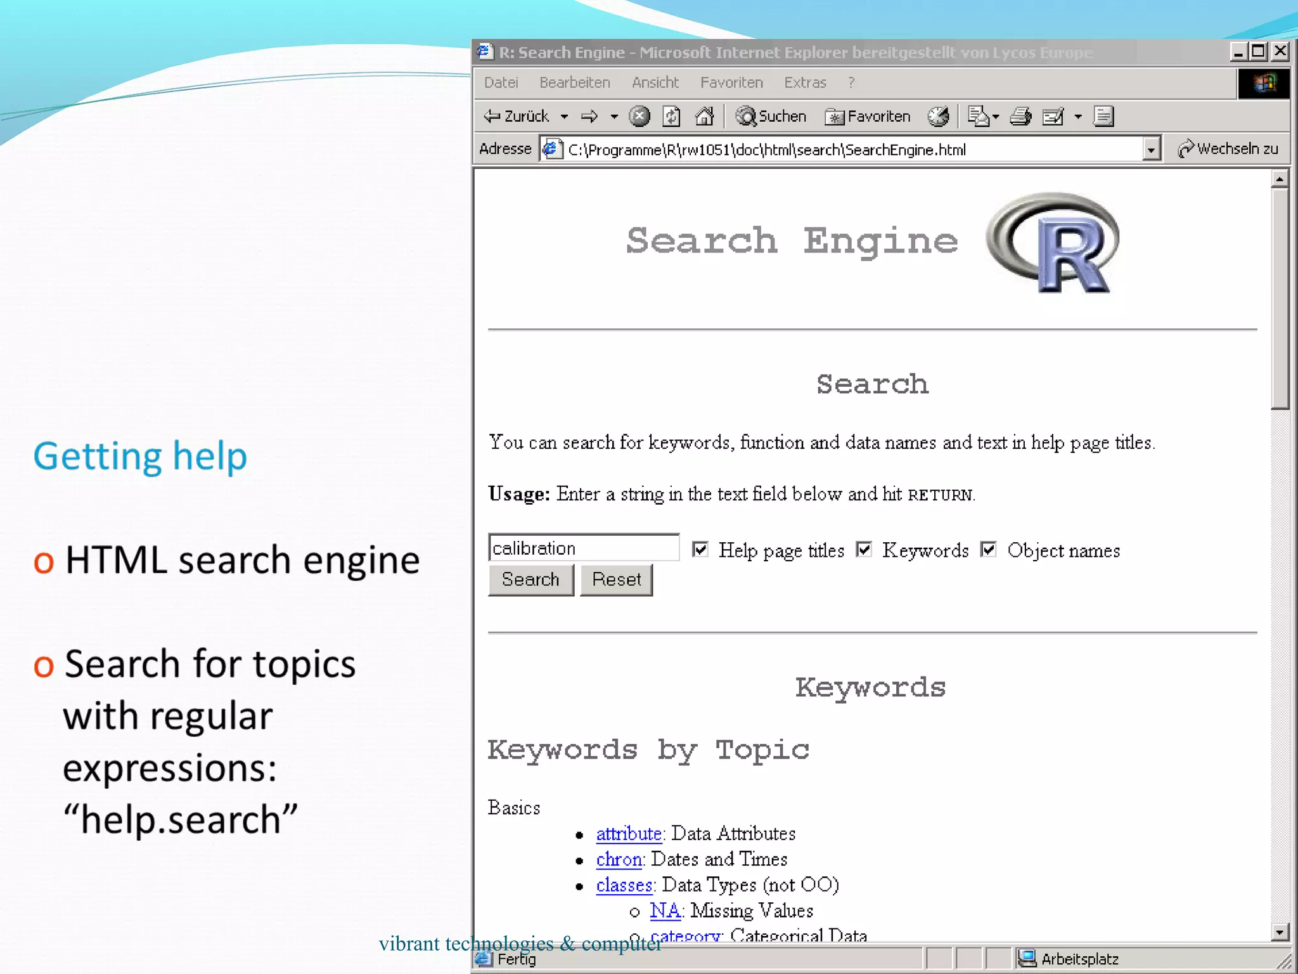Click the Print icon in toolbar
The width and height of the screenshot is (1298, 974).
(1020, 117)
